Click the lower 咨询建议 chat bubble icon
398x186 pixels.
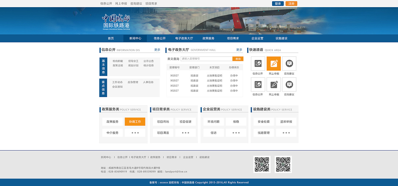coord(289,84)
